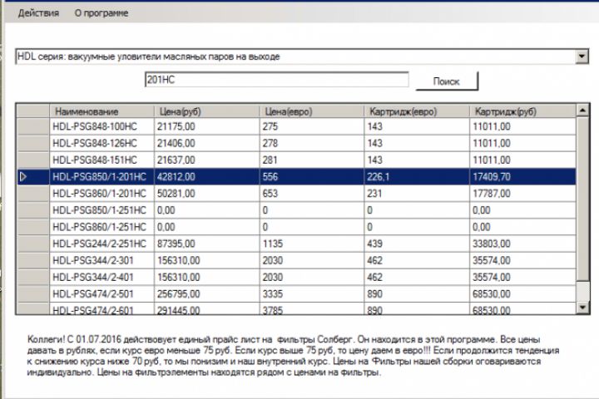Select price cell 87395,00
Screen dimensions: 599x399
tap(206, 244)
